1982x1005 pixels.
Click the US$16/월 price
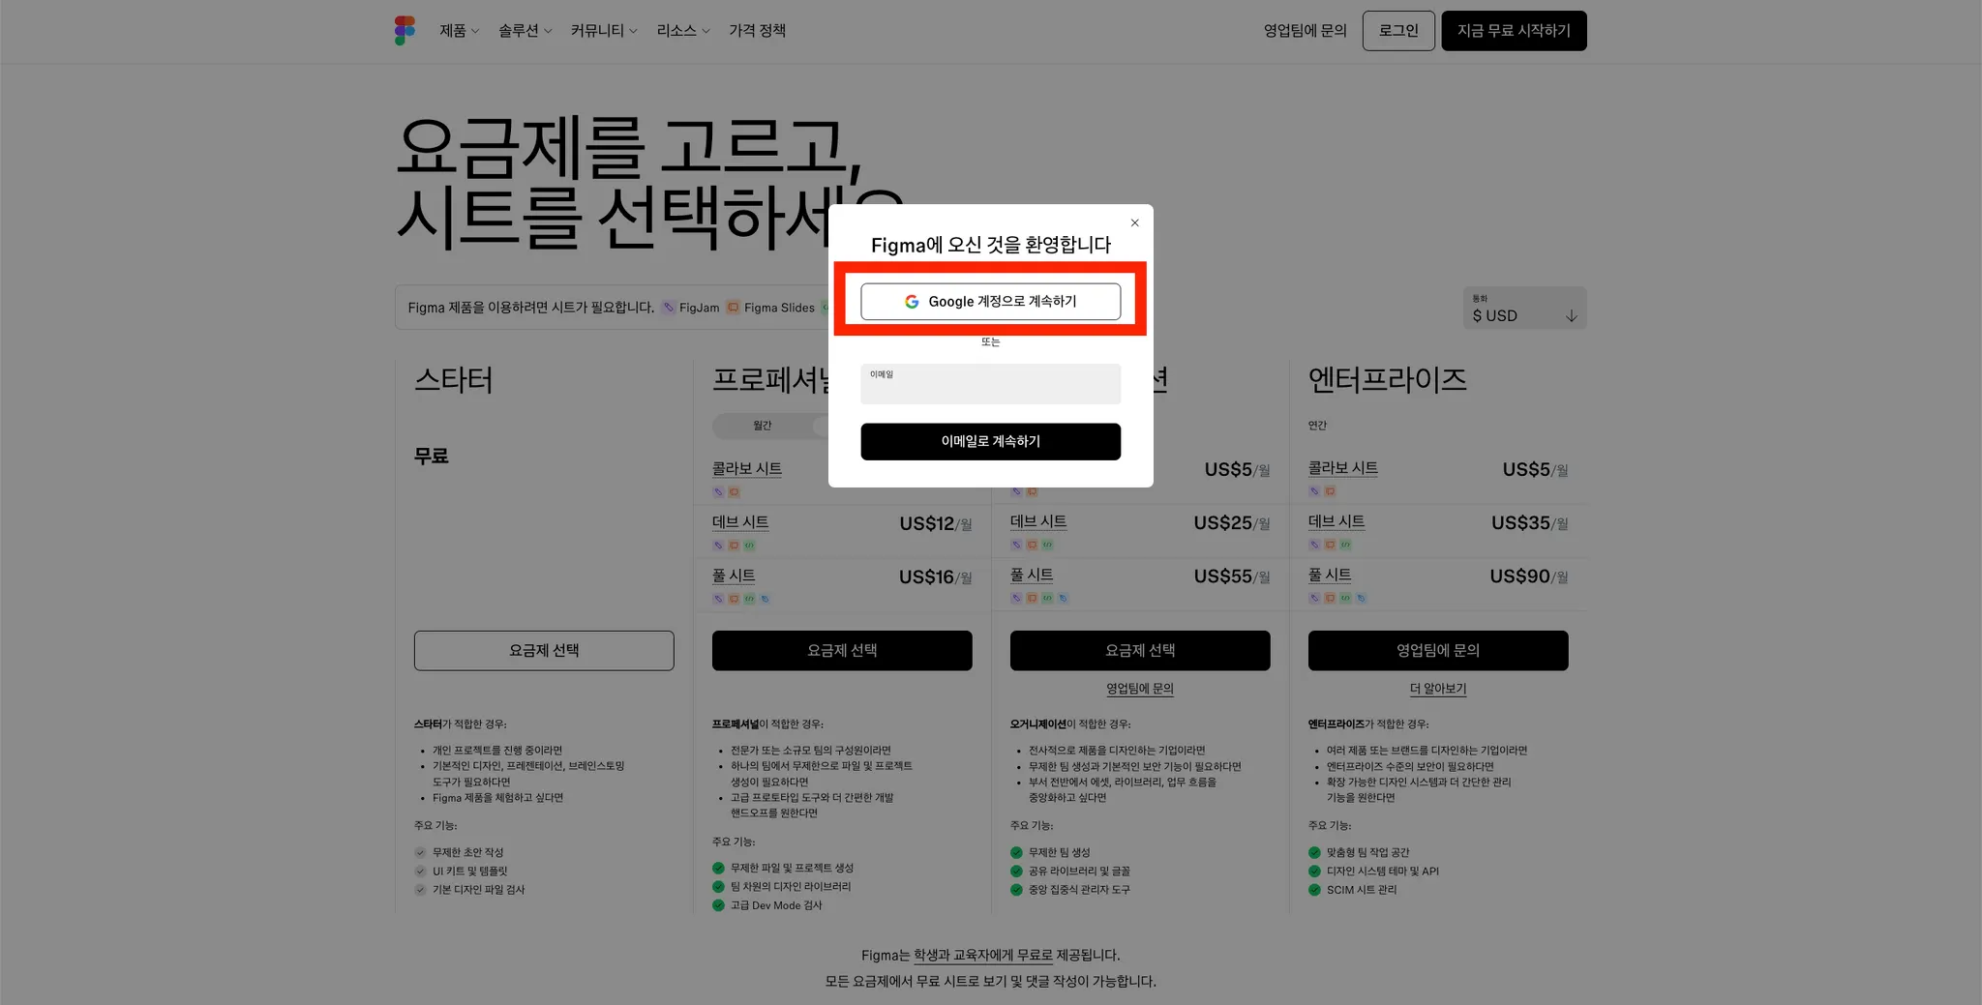tap(936, 576)
